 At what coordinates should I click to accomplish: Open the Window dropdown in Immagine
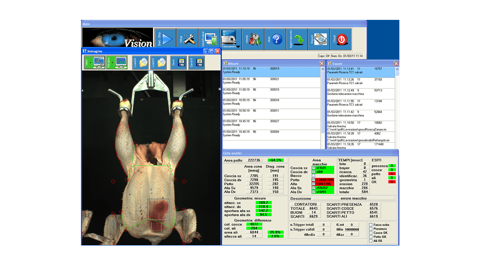[x=113, y=62]
